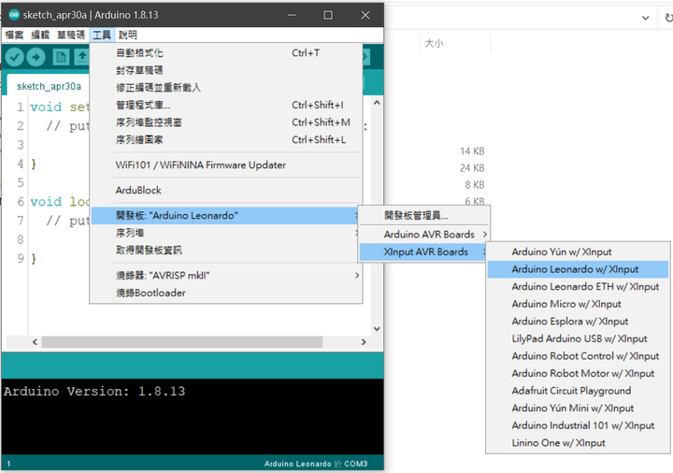Screen dimensions: 673x473
Task: Click the Open sketch up-arrow icon
Action: click(81, 57)
